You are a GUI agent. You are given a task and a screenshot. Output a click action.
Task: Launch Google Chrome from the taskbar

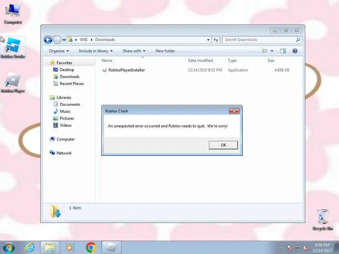point(91,247)
